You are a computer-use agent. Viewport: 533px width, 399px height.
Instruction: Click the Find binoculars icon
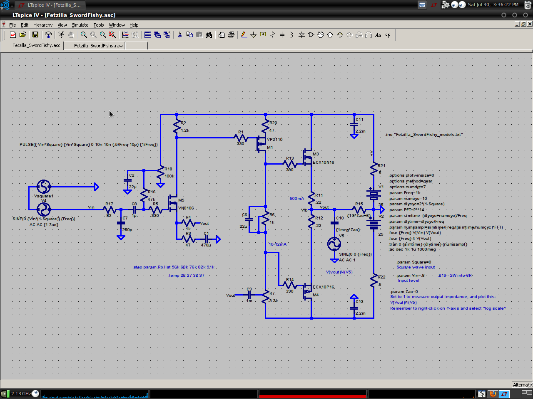[209, 35]
